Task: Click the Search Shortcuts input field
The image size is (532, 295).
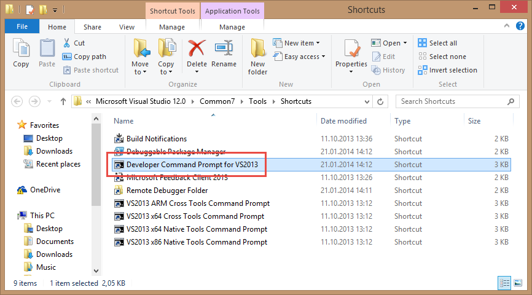Action: [x=457, y=101]
